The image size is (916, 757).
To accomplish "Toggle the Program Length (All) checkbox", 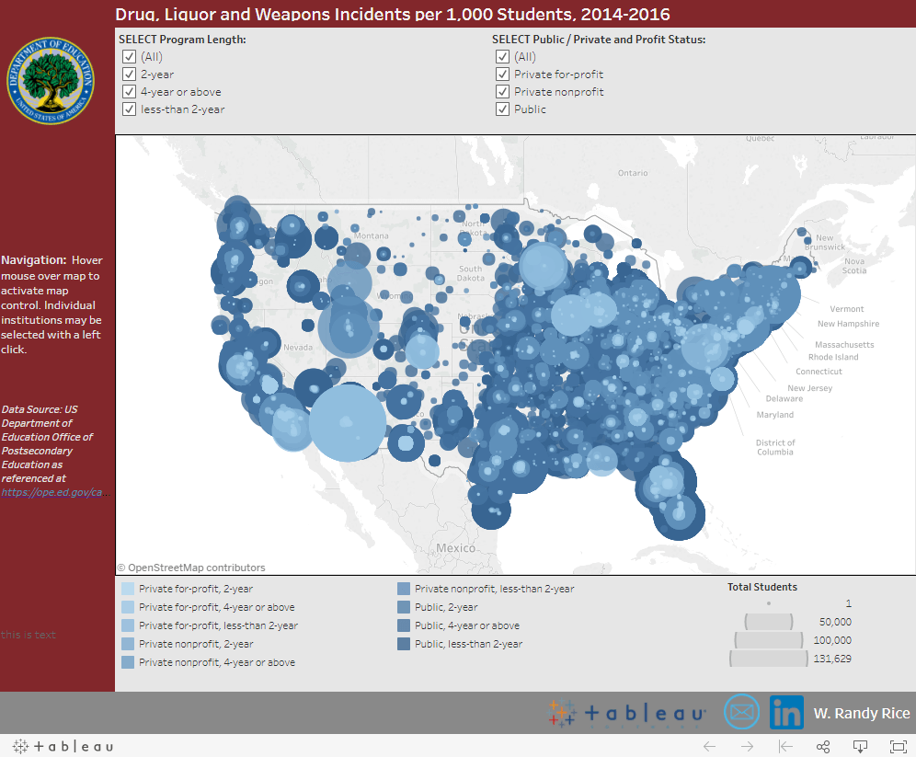I will 129,57.
